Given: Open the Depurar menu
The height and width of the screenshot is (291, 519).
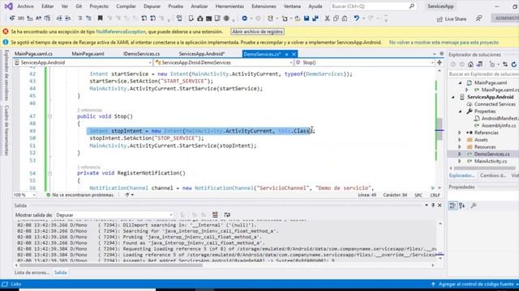Looking at the screenshot, I should click(152, 6).
